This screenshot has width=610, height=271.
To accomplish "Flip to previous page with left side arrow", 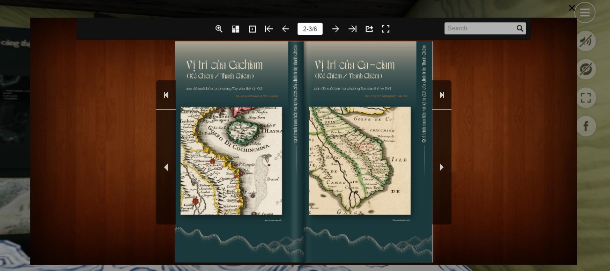I will coord(166,167).
